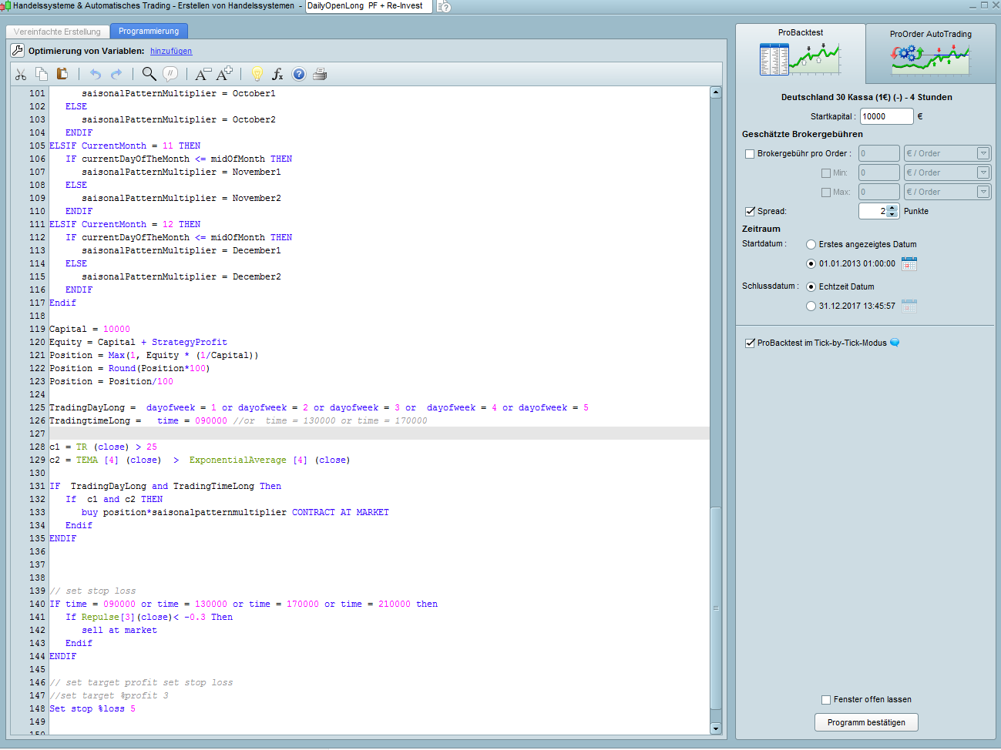Open search with the magnifier icon
The width and height of the screenshot is (1001, 750).
click(149, 74)
